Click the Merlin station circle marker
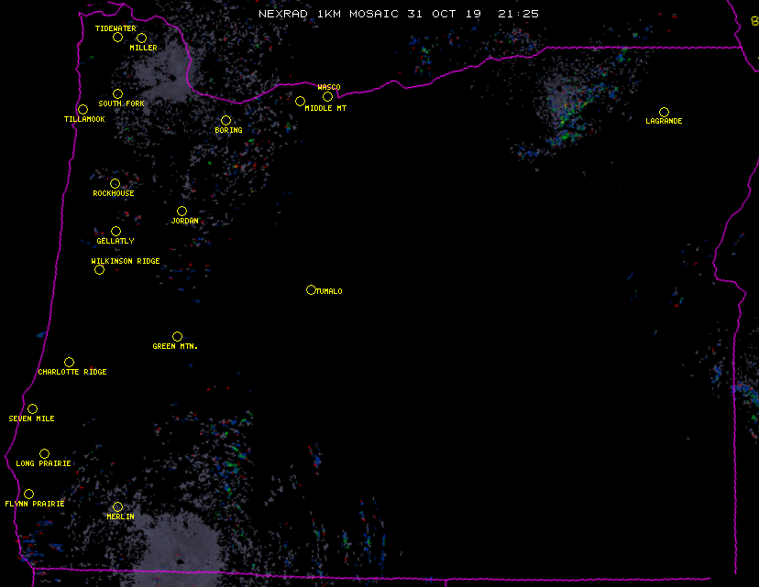The width and height of the screenshot is (759, 587). pyautogui.click(x=117, y=507)
